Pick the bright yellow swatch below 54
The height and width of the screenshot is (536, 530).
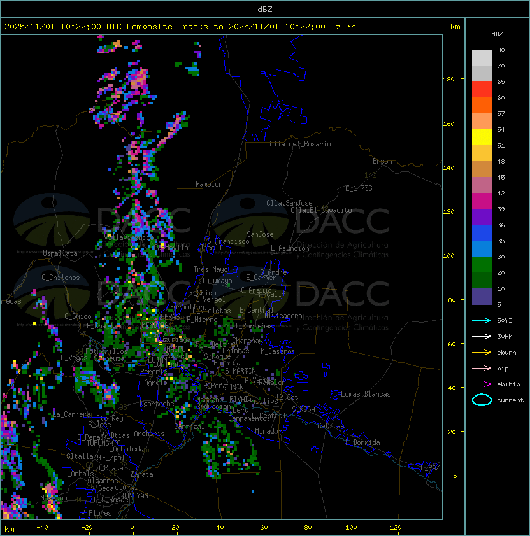482,137
